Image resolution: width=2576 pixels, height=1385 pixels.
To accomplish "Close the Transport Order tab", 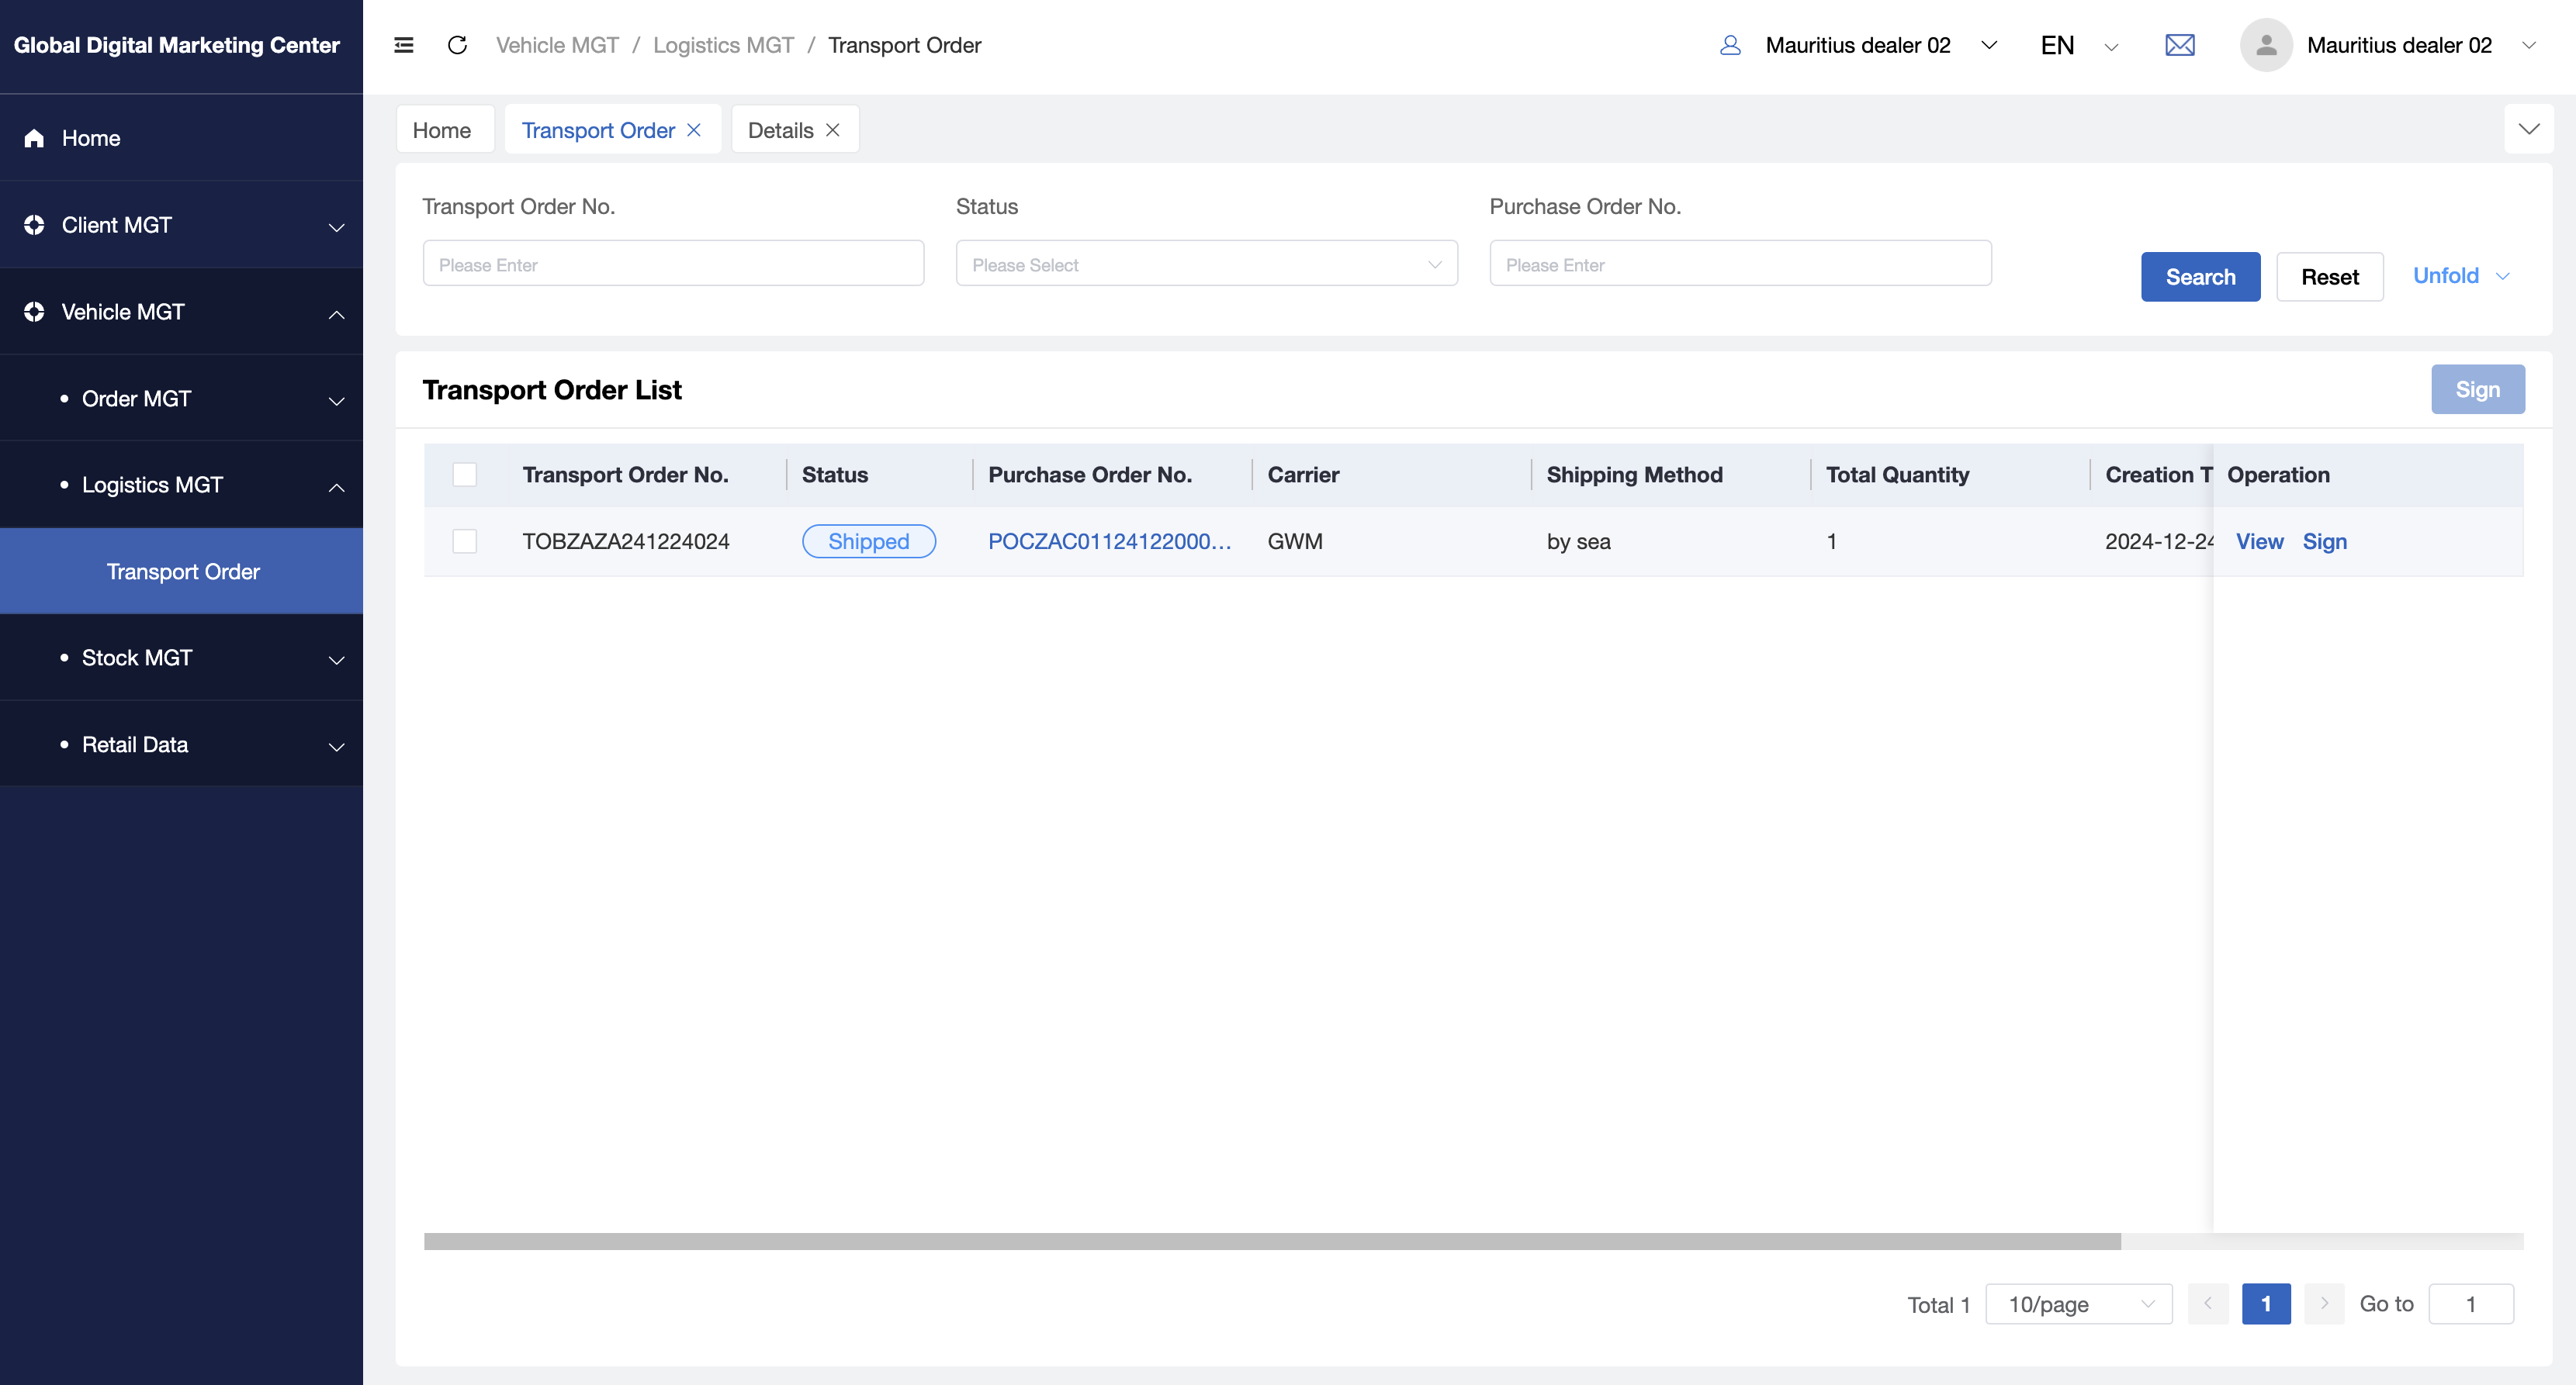I will (694, 130).
